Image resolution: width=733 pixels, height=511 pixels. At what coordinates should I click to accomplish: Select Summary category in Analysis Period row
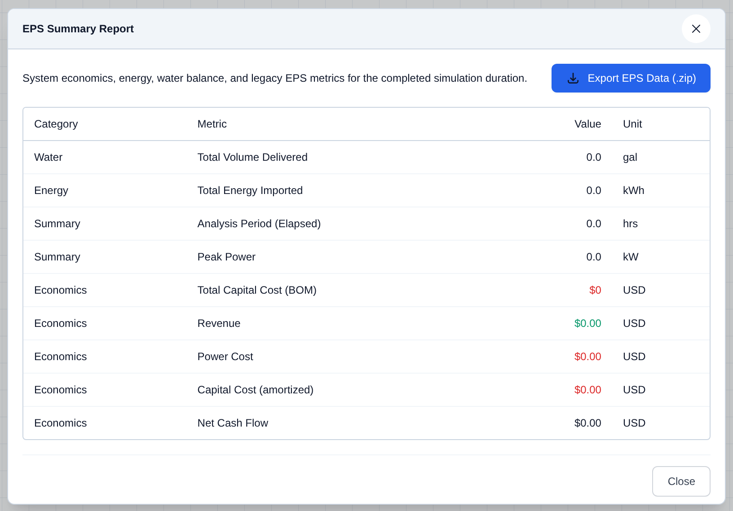(57, 224)
